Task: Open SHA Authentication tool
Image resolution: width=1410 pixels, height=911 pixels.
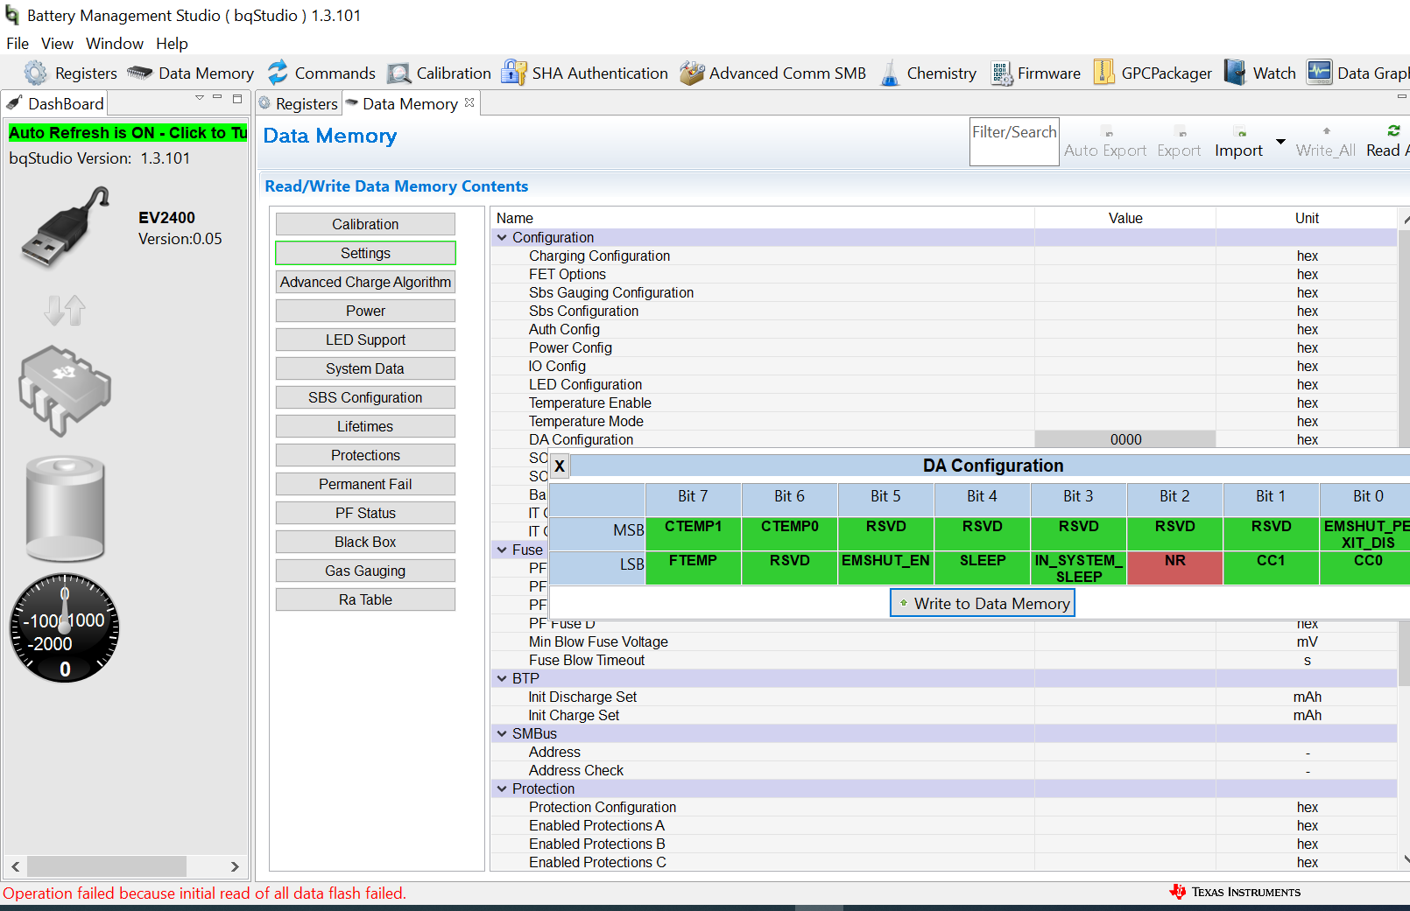Action: pyautogui.click(x=585, y=73)
